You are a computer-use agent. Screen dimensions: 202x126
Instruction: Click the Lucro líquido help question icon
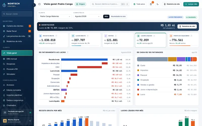154,36
